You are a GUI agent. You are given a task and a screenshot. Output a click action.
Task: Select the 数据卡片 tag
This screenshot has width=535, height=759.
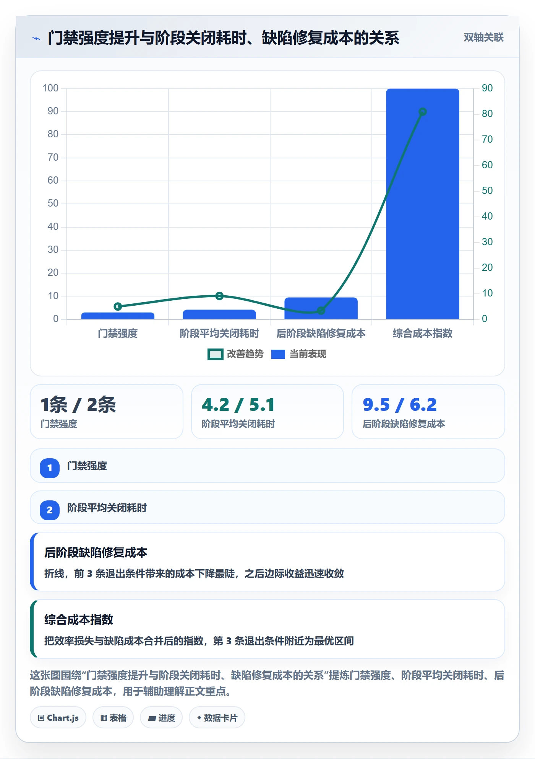tap(217, 718)
